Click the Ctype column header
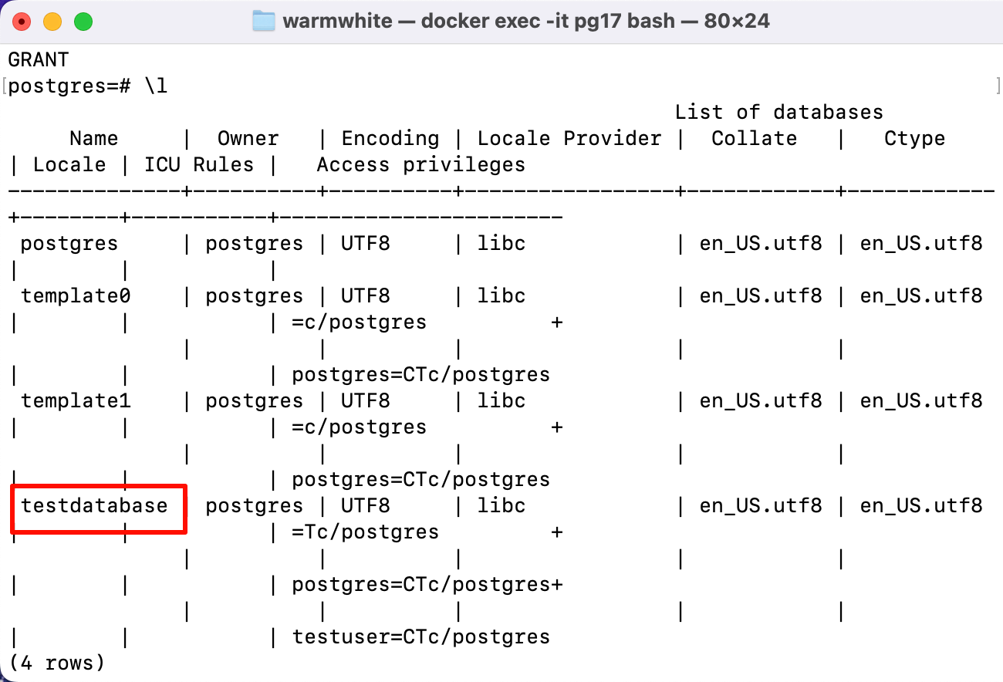This screenshot has width=1003, height=682. (914, 138)
